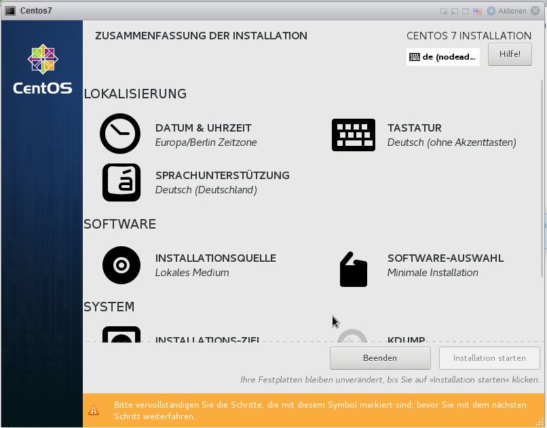
Task: Open the Aktionen menu
Action: click(x=506, y=11)
